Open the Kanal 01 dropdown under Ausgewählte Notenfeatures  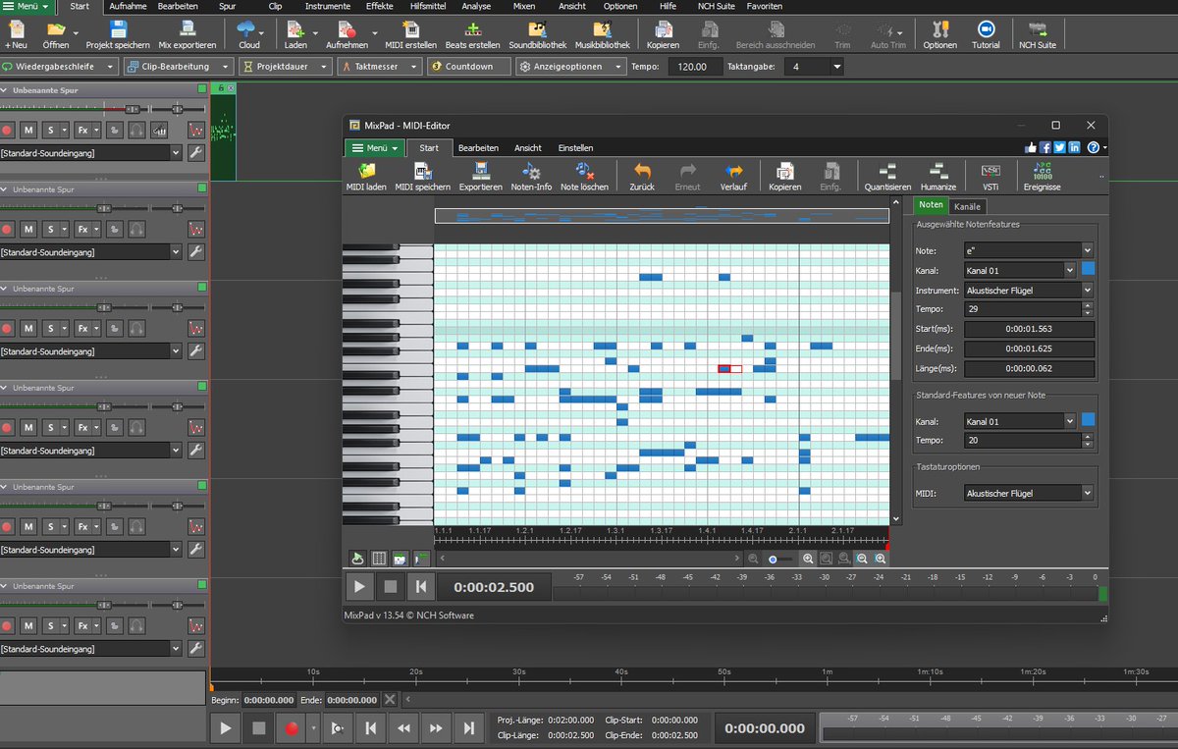[x=1019, y=270]
